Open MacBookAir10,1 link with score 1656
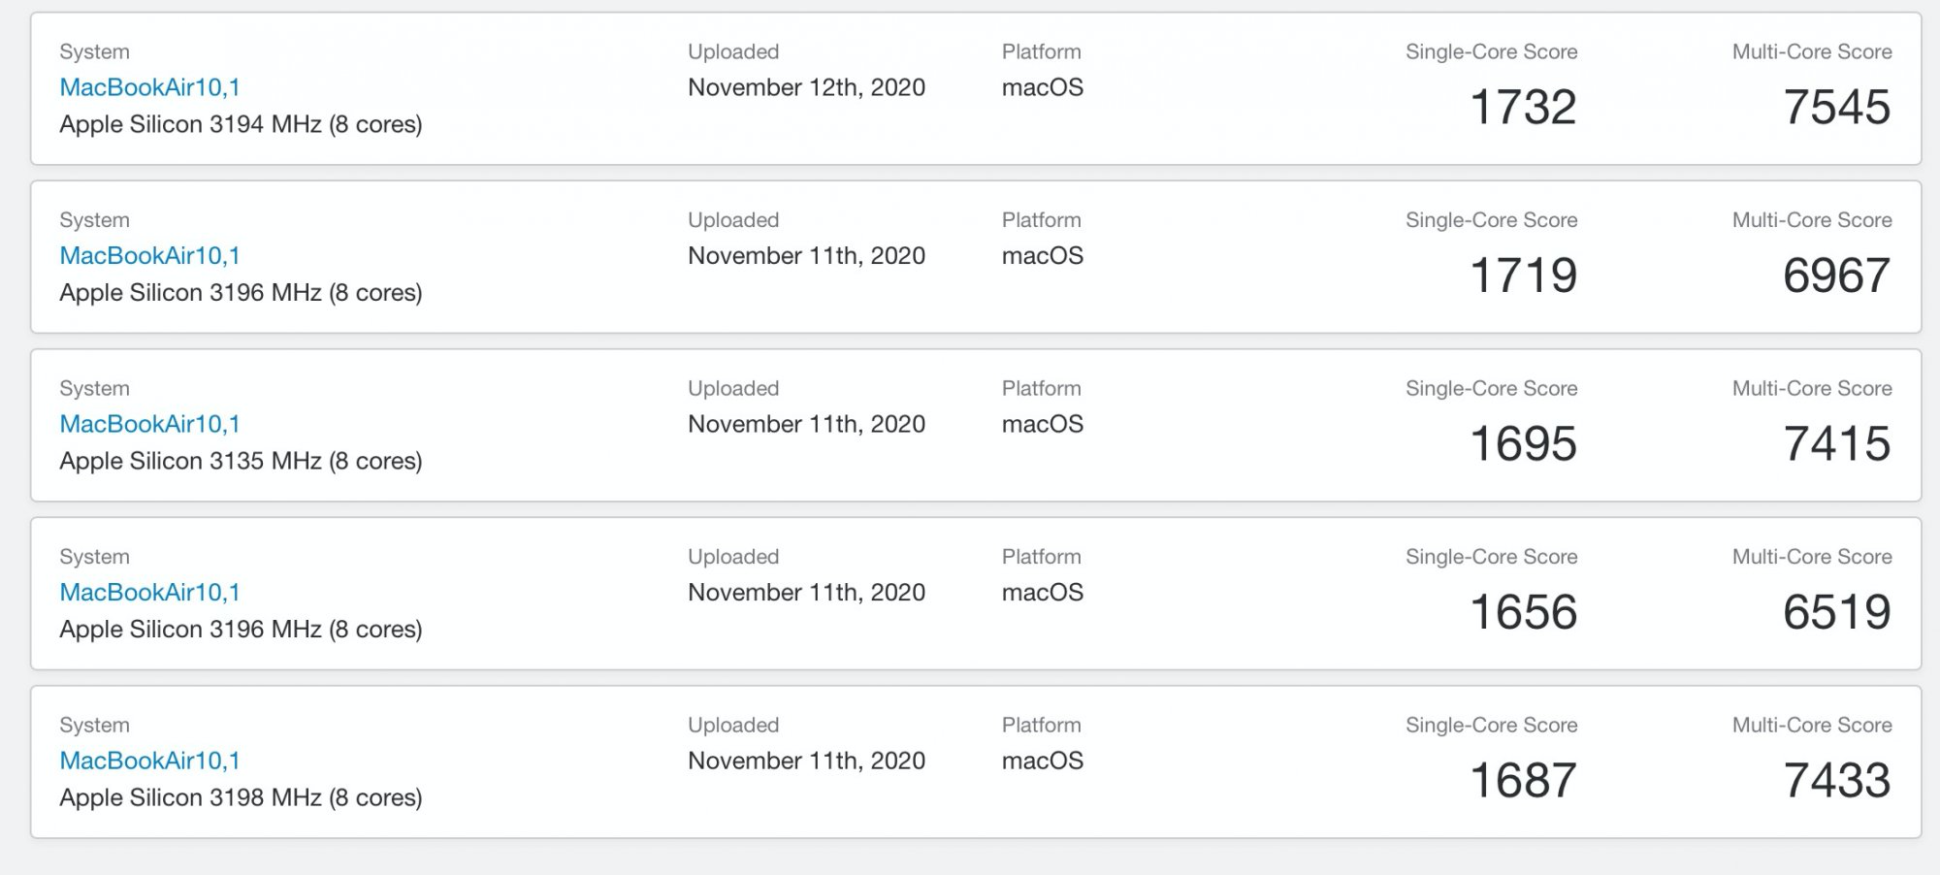Viewport: 1940px width, 875px height. click(149, 593)
